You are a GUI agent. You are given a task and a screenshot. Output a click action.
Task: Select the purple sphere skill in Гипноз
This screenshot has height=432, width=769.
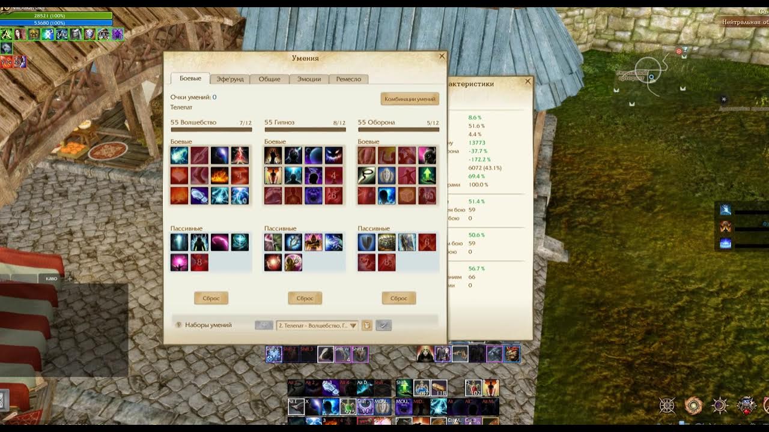(x=313, y=156)
